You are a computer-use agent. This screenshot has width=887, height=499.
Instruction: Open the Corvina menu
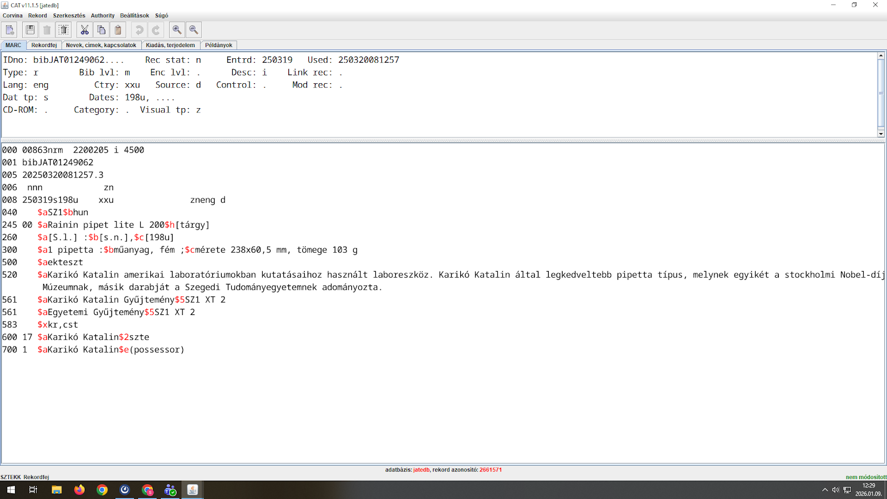click(x=12, y=16)
